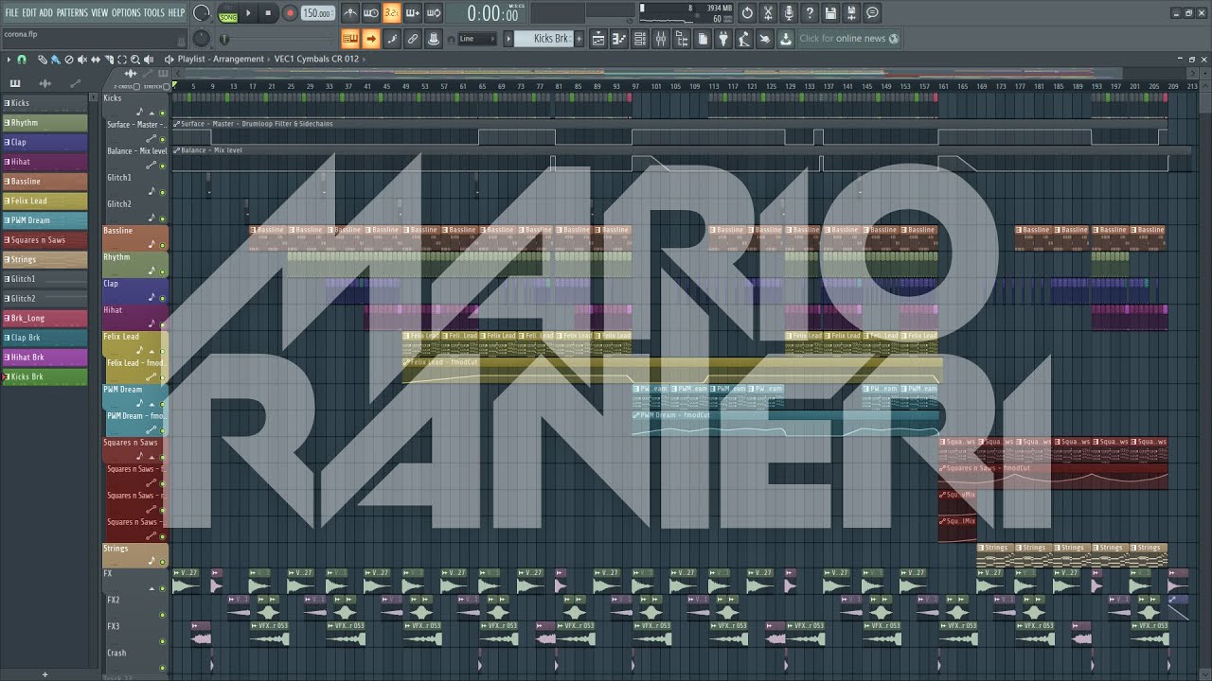Open the Mixer view icon
Viewport: 1212px width, 681px height.
(661, 39)
